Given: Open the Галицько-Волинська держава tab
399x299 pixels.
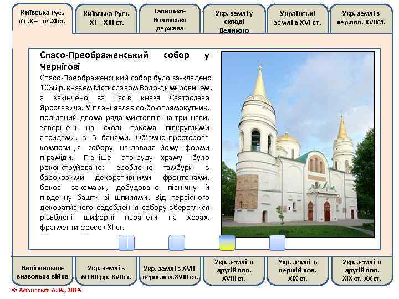Looking at the screenshot, I should coord(170,18).
